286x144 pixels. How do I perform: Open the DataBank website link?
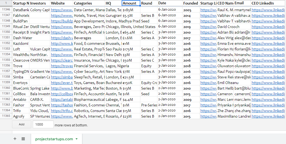[x=62, y=10]
